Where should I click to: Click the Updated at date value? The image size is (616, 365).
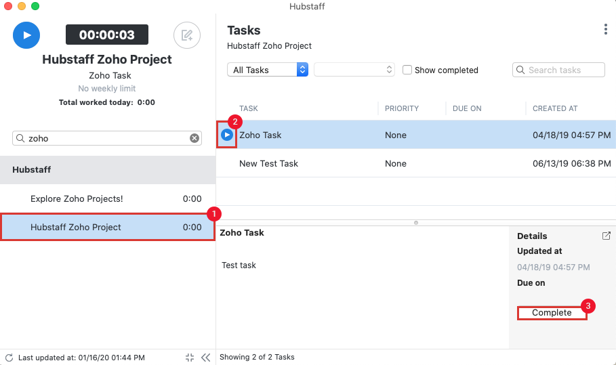pyautogui.click(x=554, y=267)
